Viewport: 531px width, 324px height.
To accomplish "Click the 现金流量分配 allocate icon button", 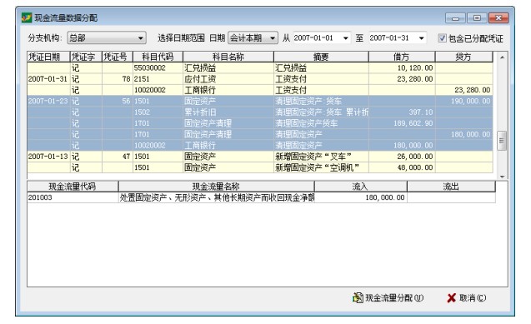I will point(358,297).
